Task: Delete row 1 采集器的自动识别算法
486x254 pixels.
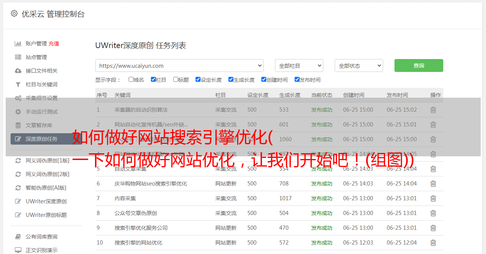Action: [433, 110]
